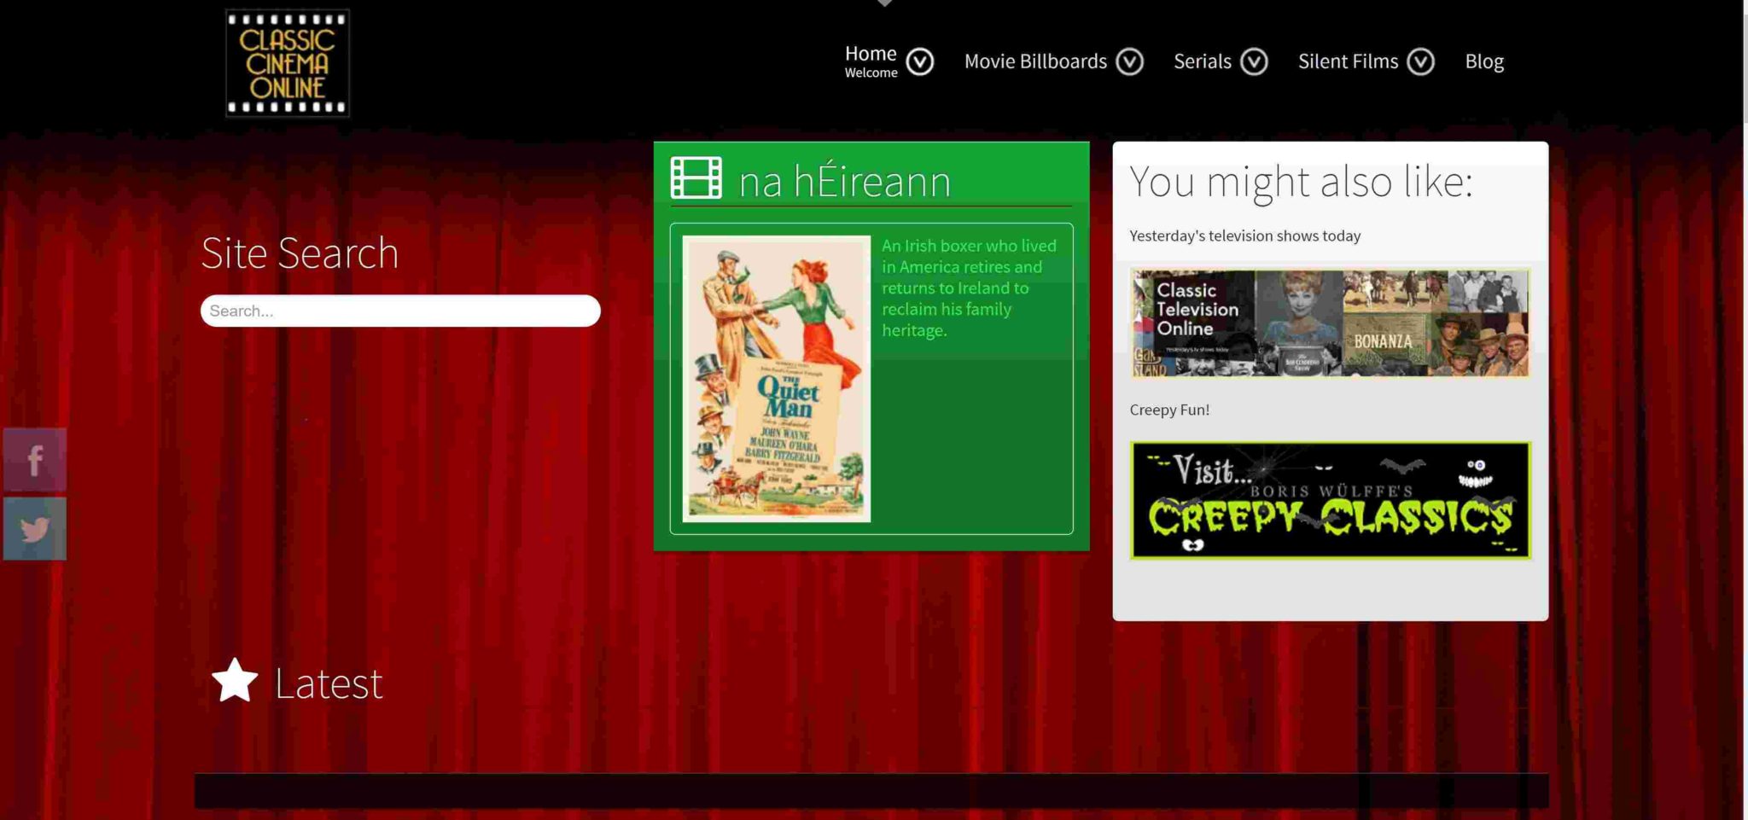Image resolution: width=1748 pixels, height=820 pixels.
Task: Click the Twitter share icon
Action: point(34,528)
